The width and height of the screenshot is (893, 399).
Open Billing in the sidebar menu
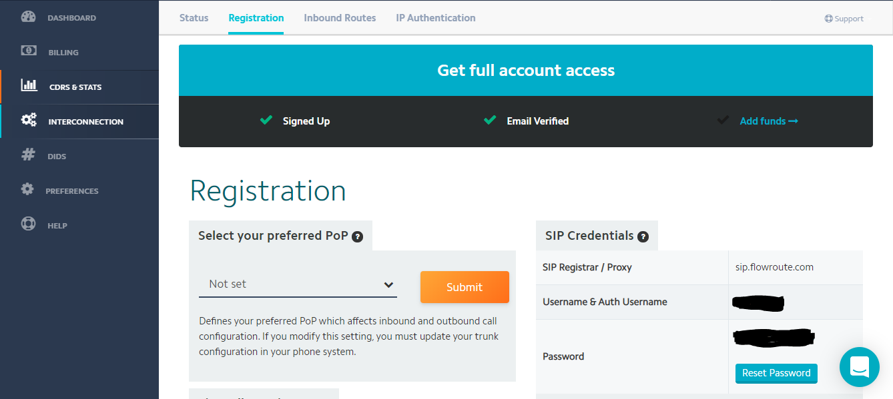click(63, 53)
